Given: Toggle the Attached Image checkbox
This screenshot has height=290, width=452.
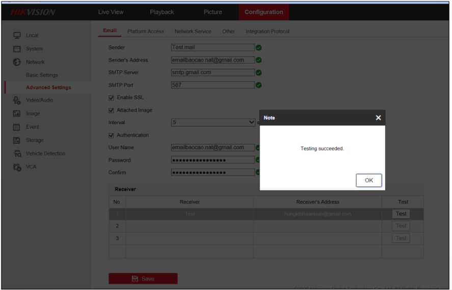Looking at the screenshot, I should 112,110.
